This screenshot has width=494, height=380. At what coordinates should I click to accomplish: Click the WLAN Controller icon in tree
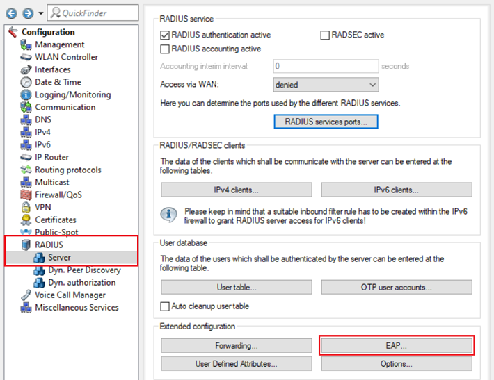coord(26,57)
